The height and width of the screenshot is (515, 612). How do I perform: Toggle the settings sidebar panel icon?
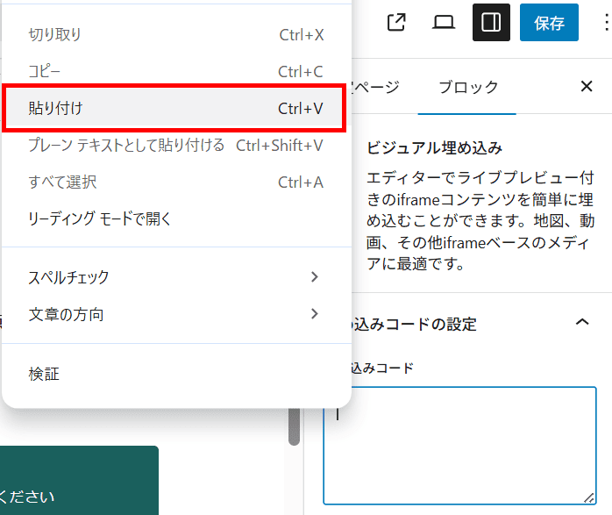pyautogui.click(x=491, y=23)
